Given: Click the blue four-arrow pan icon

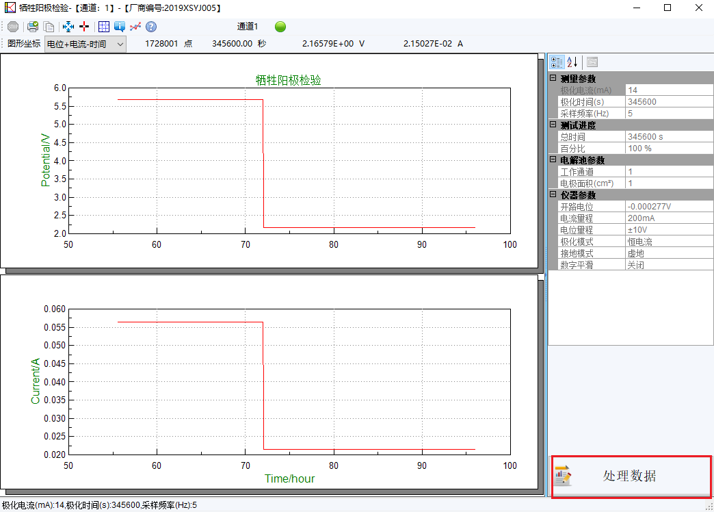Looking at the screenshot, I should (x=68, y=27).
